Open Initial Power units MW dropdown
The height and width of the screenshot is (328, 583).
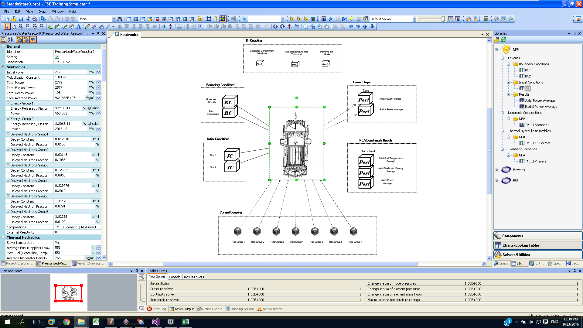[98, 72]
